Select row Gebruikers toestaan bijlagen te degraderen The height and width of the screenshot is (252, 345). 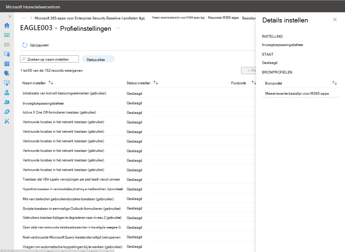click(138, 218)
